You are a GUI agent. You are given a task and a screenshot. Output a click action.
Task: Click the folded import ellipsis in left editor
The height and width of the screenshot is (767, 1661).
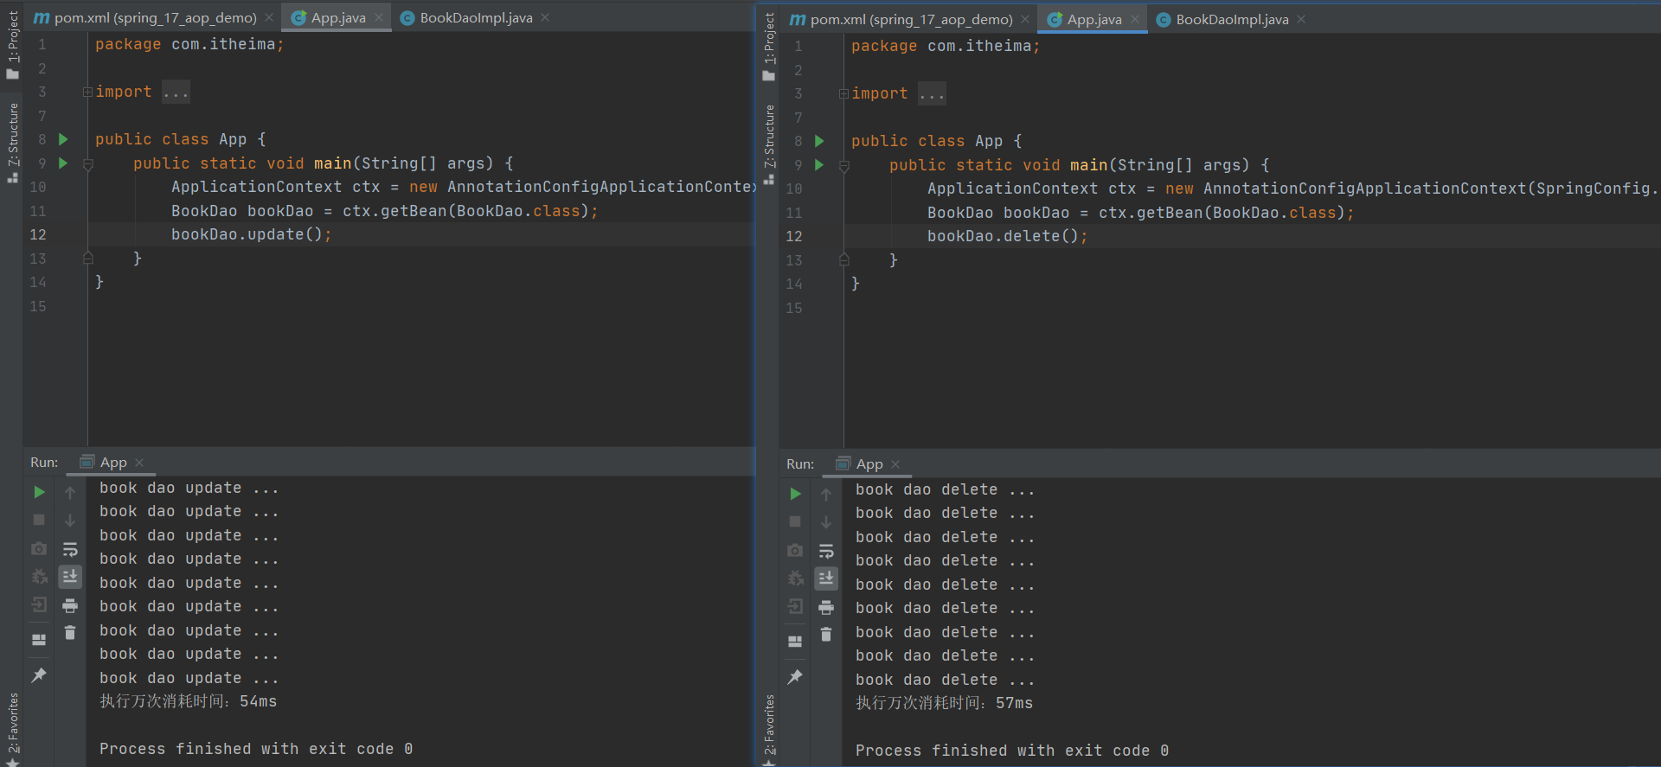click(x=176, y=92)
